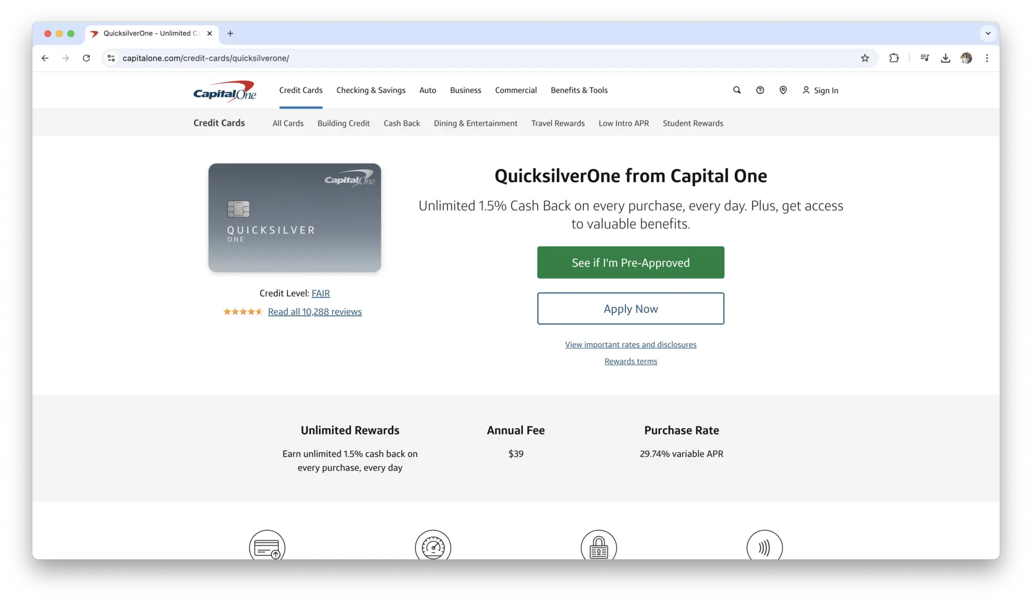Open the Checking & Savings menu
Screen dimensions: 1032x602
click(x=371, y=90)
